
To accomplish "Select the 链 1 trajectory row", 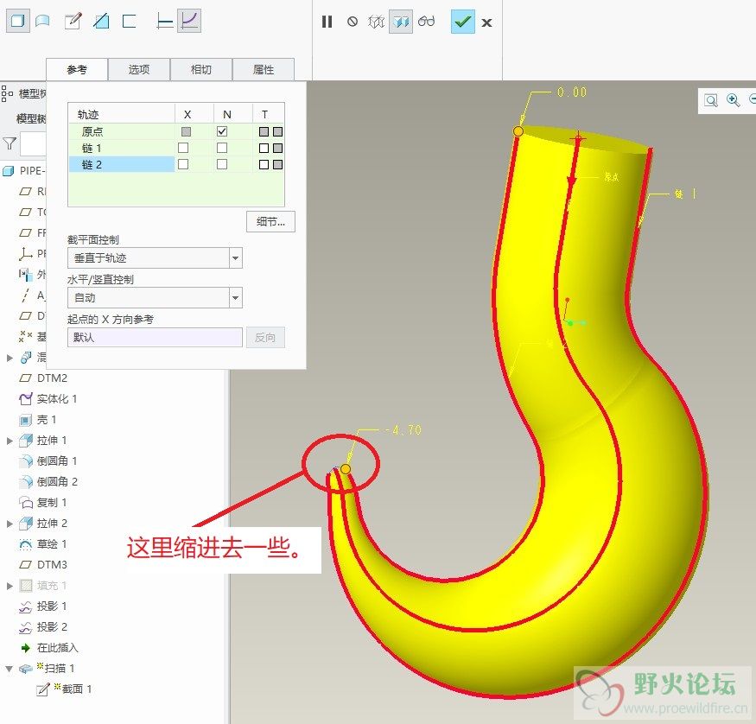I will (176, 148).
